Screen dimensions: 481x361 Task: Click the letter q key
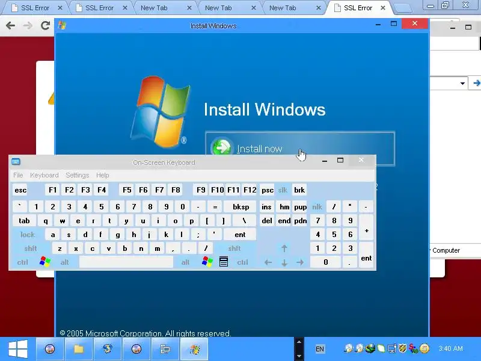(x=46, y=221)
